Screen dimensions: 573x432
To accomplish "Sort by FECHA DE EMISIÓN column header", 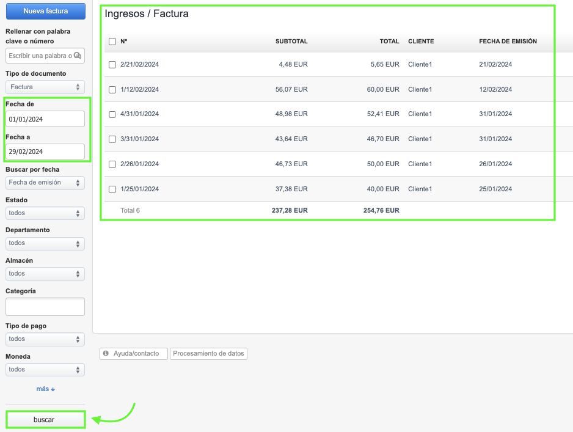I will click(508, 42).
